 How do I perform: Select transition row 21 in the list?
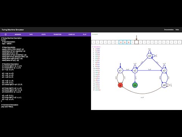(97, 90)
